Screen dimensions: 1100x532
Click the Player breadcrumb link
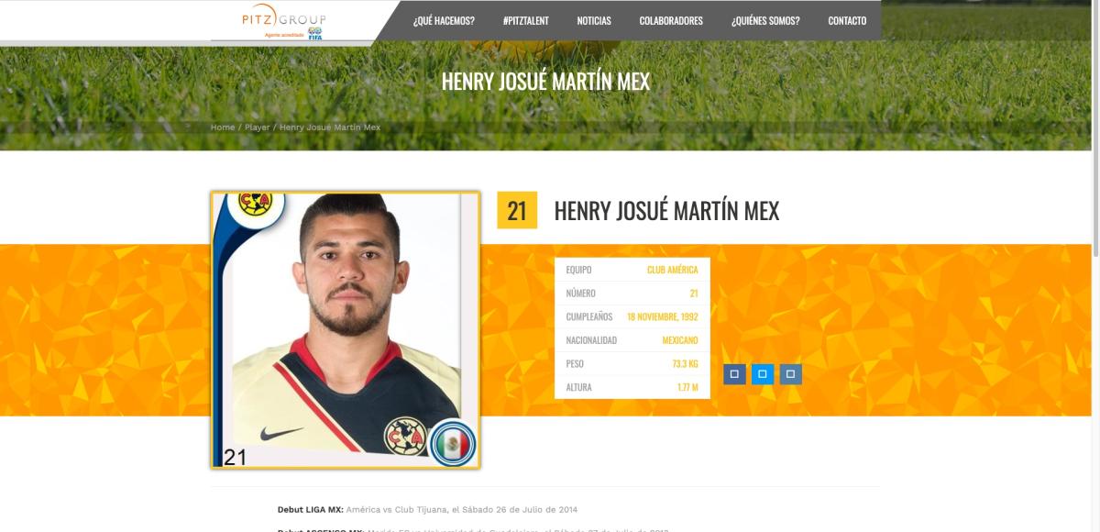(258, 127)
